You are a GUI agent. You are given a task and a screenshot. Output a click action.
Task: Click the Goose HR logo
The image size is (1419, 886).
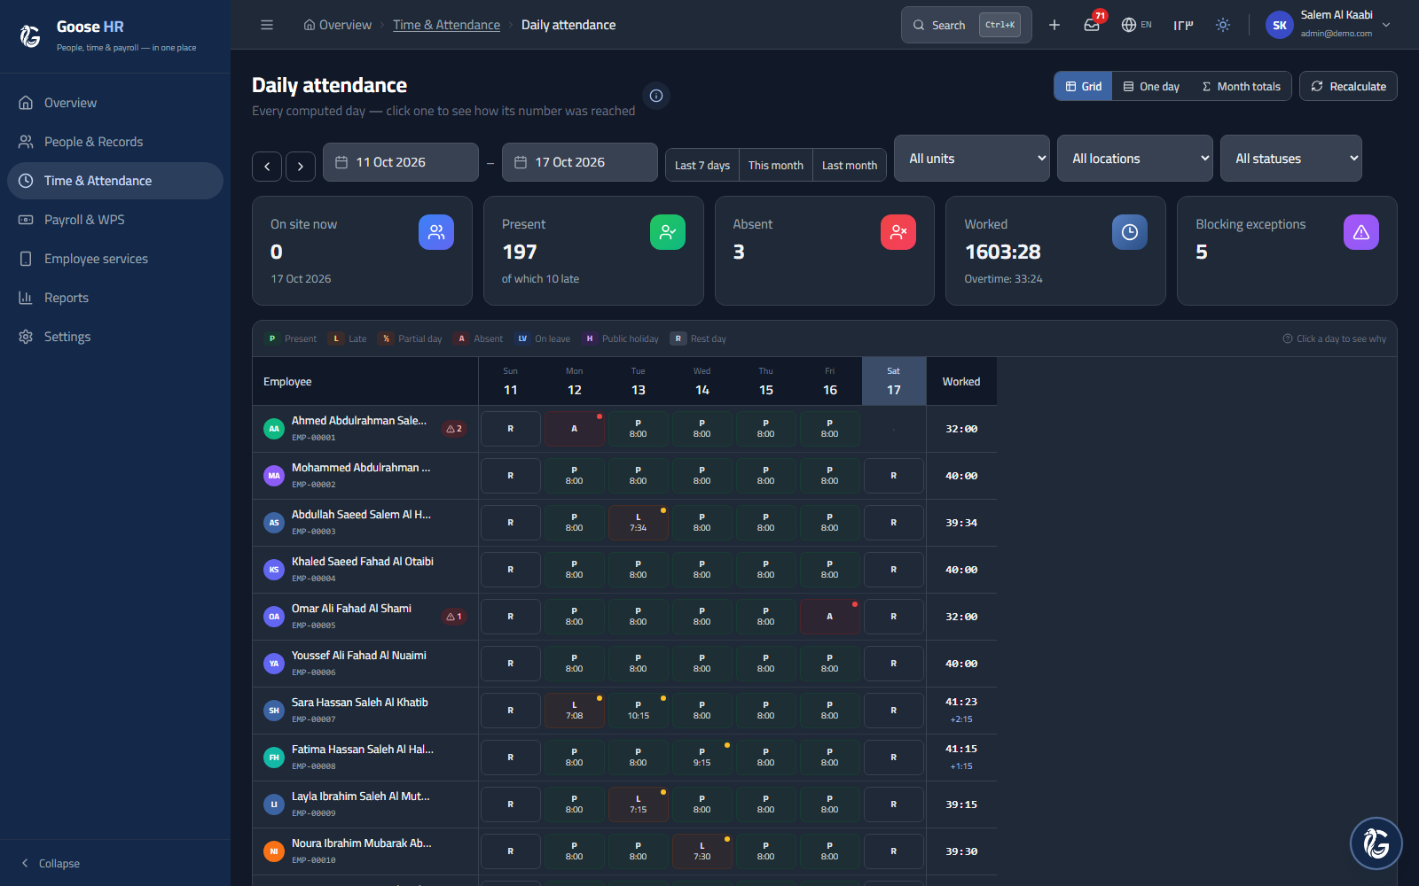pos(30,35)
